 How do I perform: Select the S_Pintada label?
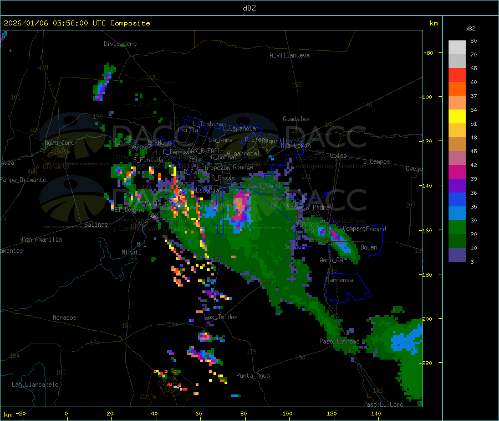[148, 160]
